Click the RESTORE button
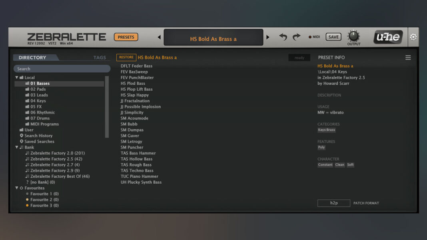This screenshot has height=240, width=427. (x=126, y=57)
